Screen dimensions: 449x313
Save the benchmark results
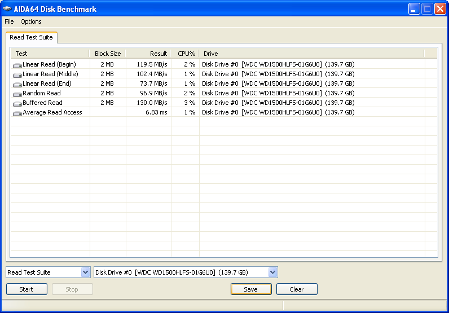click(251, 289)
